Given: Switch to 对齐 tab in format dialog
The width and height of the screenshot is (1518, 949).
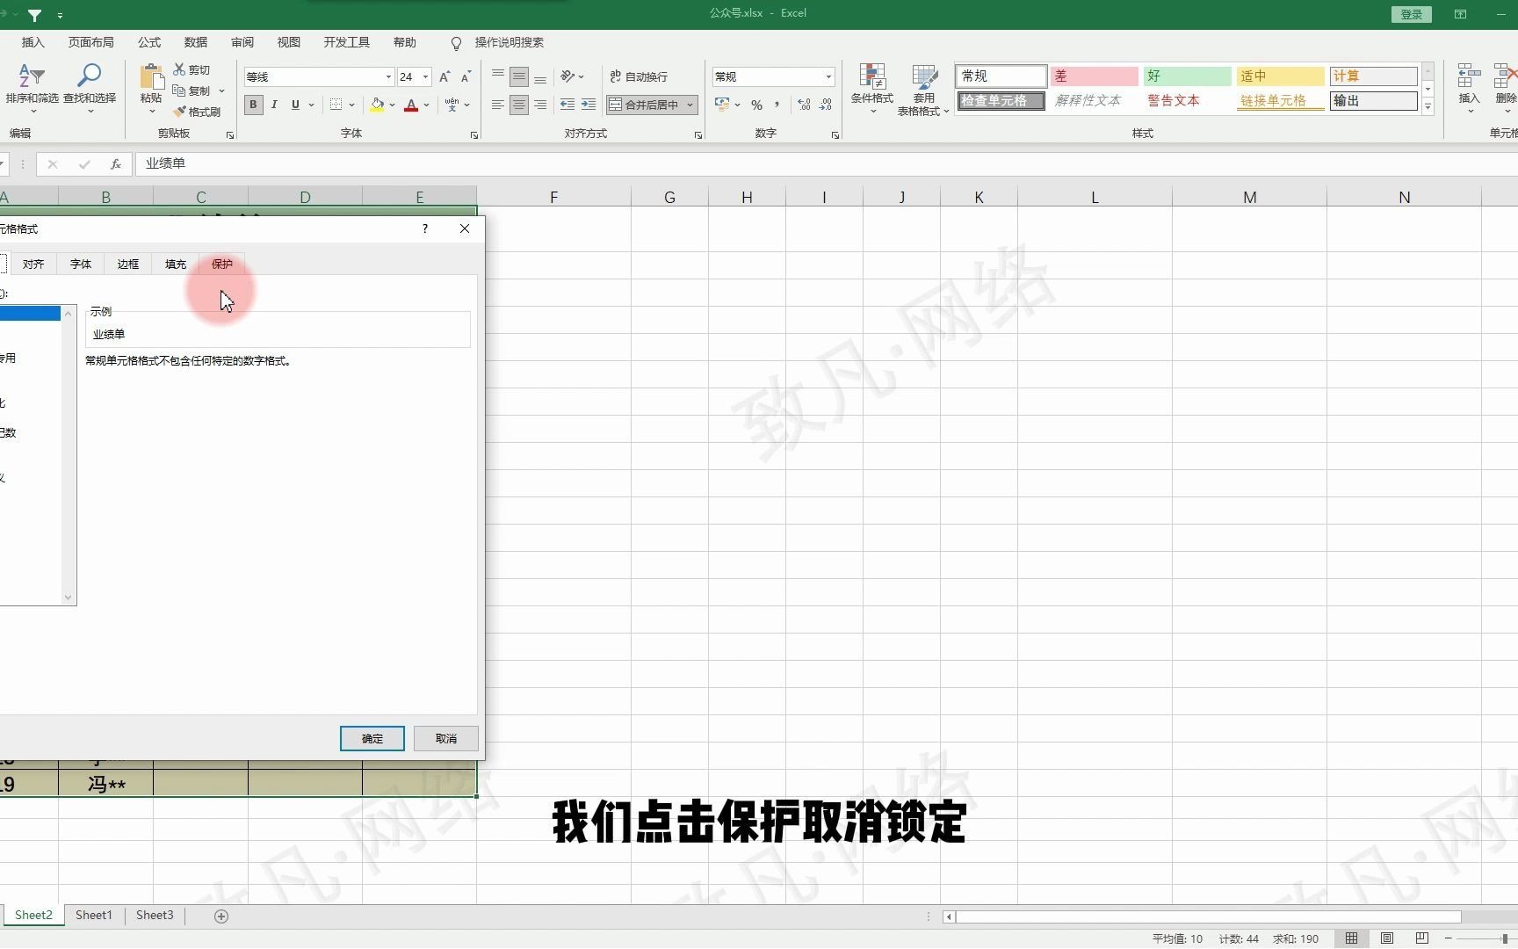Looking at the screenshot, I should [x=33, y=264].
